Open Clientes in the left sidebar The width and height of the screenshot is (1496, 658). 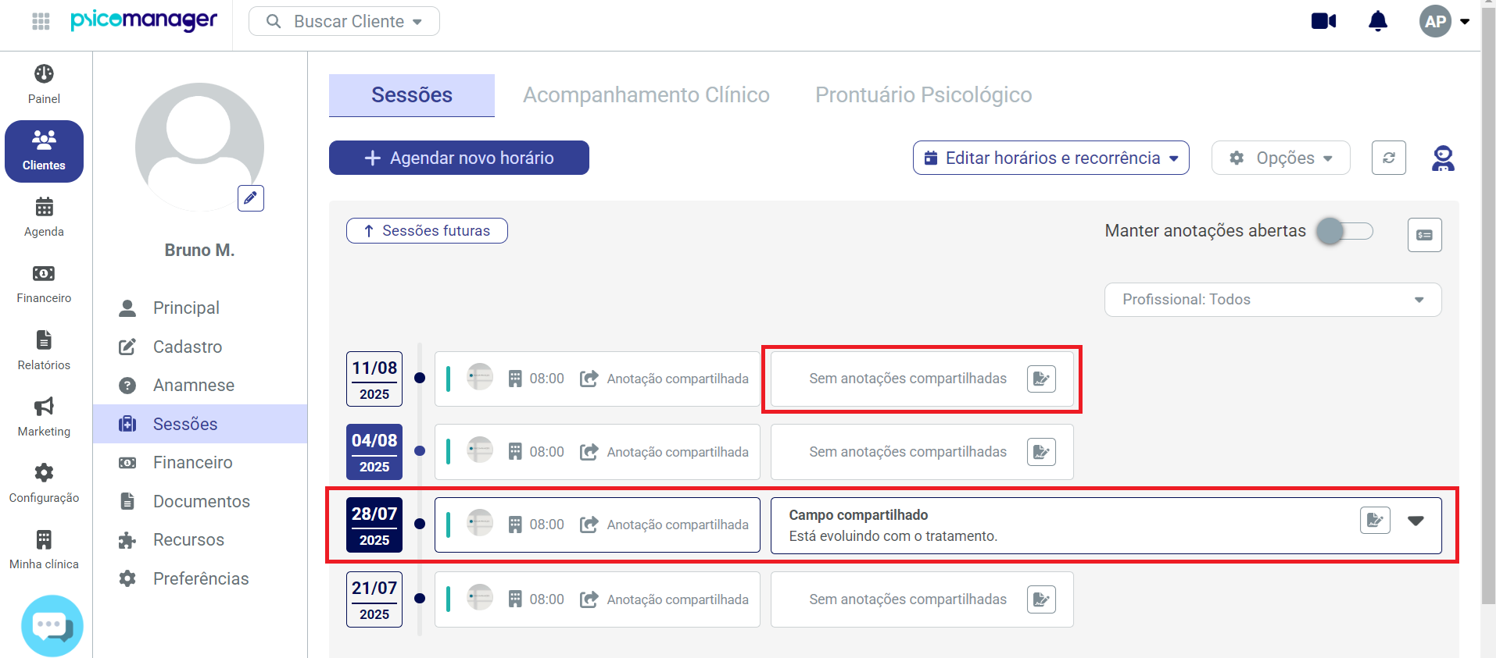(x=44, y=151)
